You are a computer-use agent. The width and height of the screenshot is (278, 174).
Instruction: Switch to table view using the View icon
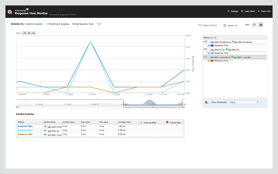[254, 24]
